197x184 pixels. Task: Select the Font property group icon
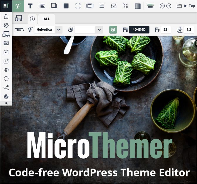[x=18, y=6]
